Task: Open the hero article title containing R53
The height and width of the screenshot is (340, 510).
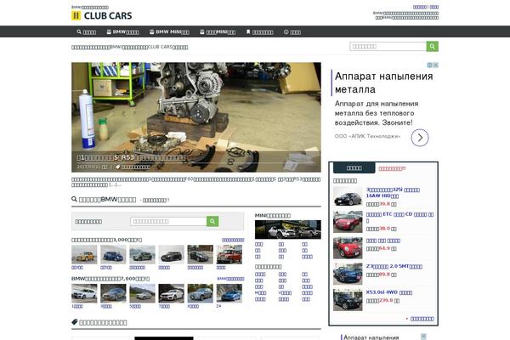Action: 132,157
